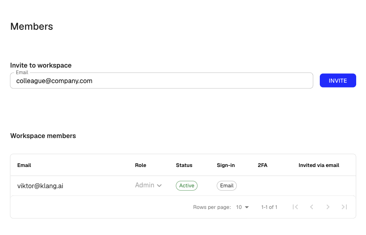Viewport: 366px width, 235px height.
Task: Click the Active status chip
Action: click(186, 185)
